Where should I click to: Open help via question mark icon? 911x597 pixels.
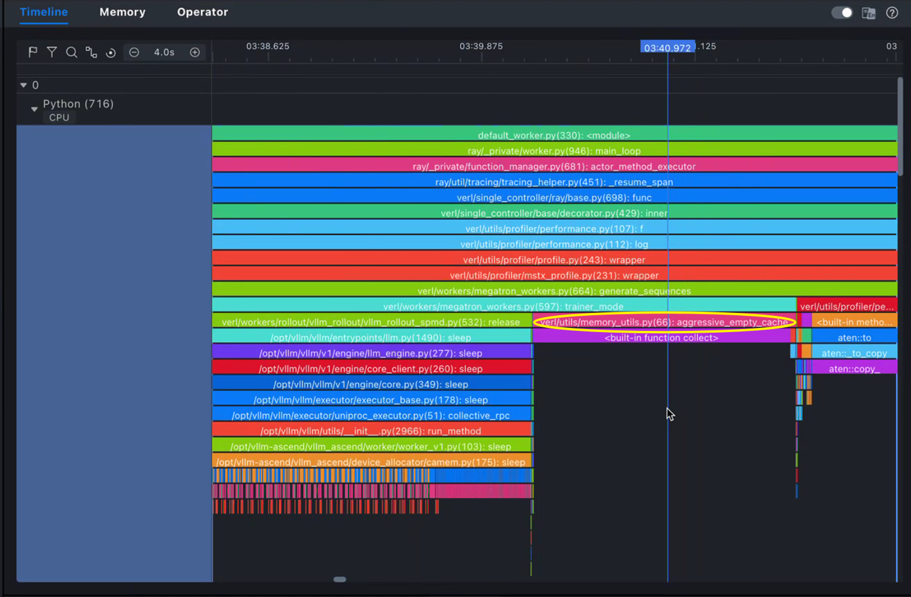coord(892,13)
